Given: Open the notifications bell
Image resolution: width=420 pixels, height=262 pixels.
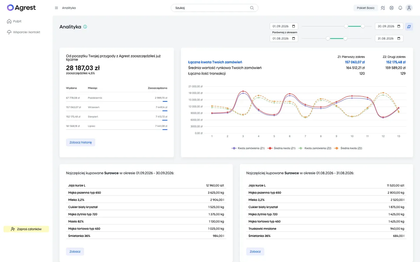Looking at the screenshot, I should coord(400,8).
